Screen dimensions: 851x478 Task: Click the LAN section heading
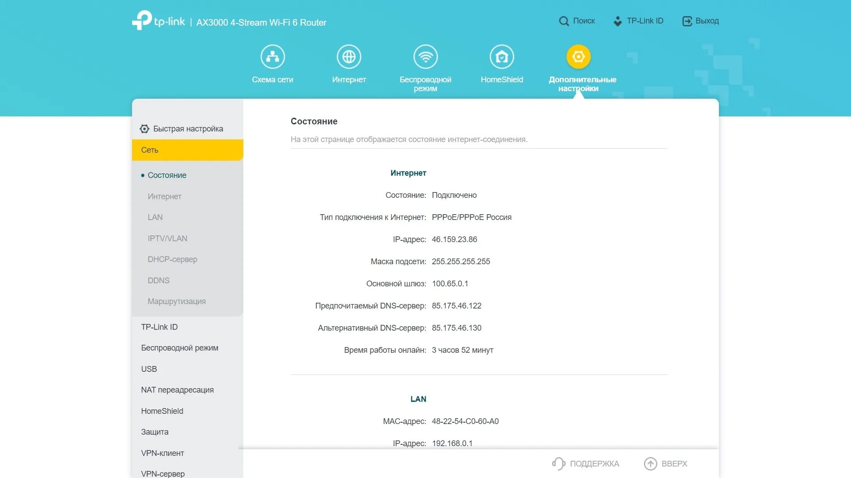tap(418, 399)
